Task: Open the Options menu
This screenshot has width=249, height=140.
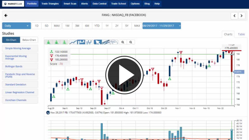Action: [x=135, y=4]
